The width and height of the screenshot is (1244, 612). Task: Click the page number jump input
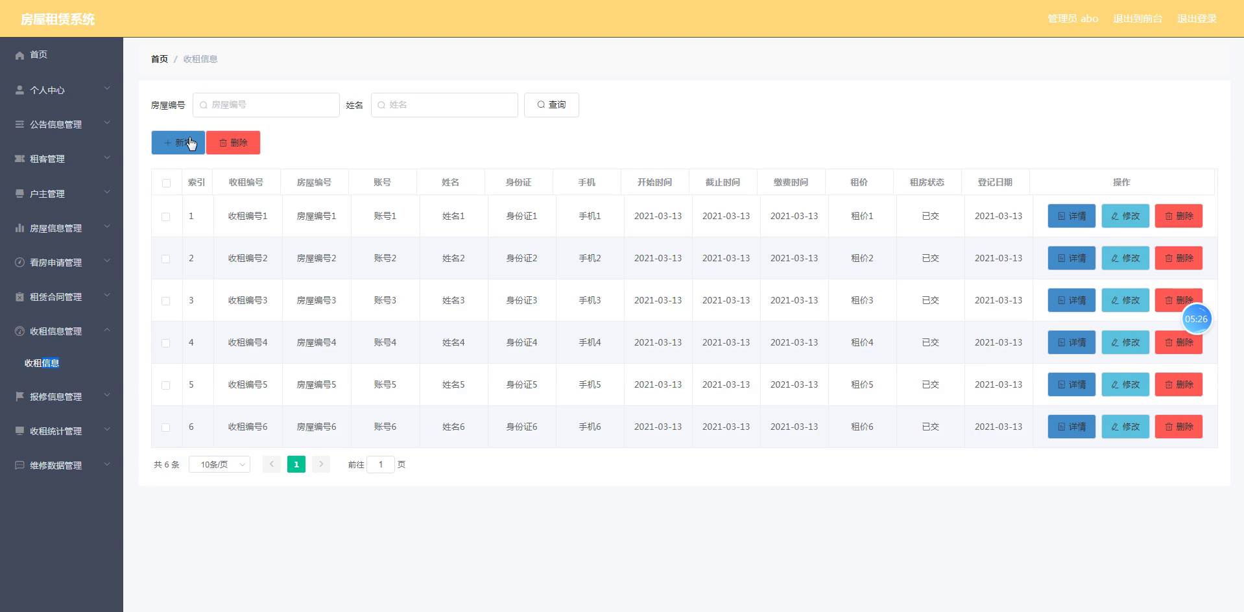click(381, 464)
